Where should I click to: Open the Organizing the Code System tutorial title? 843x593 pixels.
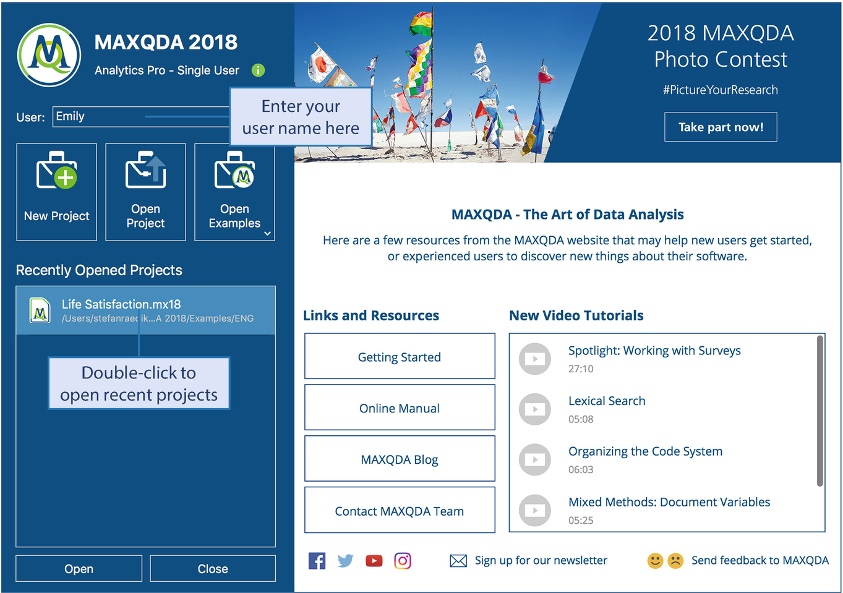[645, 451]
